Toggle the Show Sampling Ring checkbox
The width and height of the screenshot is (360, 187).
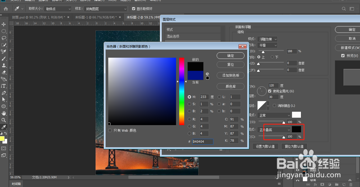click(x=134, y=9)
